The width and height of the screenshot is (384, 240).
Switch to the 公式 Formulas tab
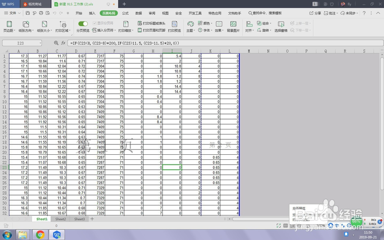126,13
